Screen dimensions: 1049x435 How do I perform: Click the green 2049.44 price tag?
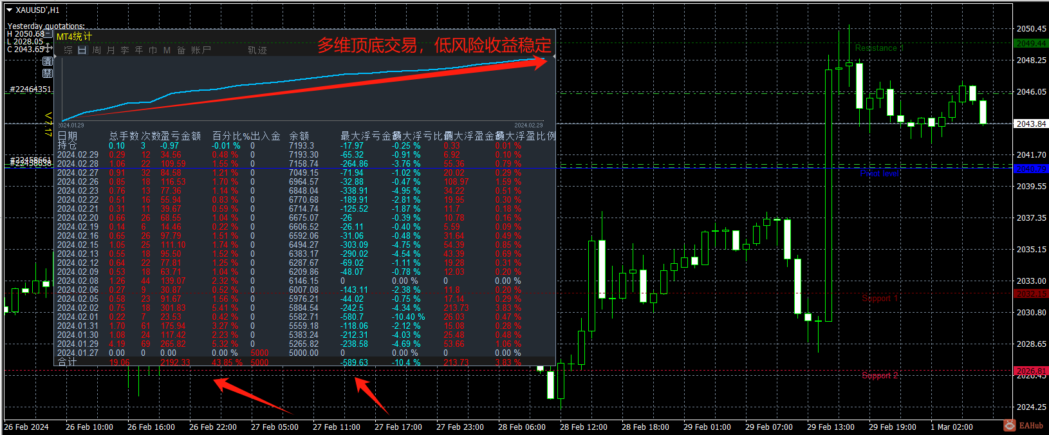tap(1031, 44)
